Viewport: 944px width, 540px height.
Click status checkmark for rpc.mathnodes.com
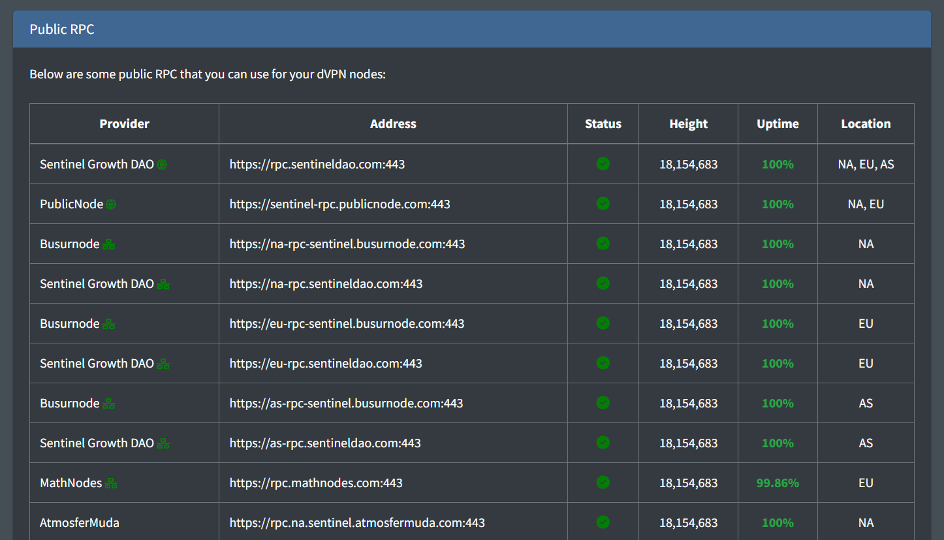(x=603, y=482)
